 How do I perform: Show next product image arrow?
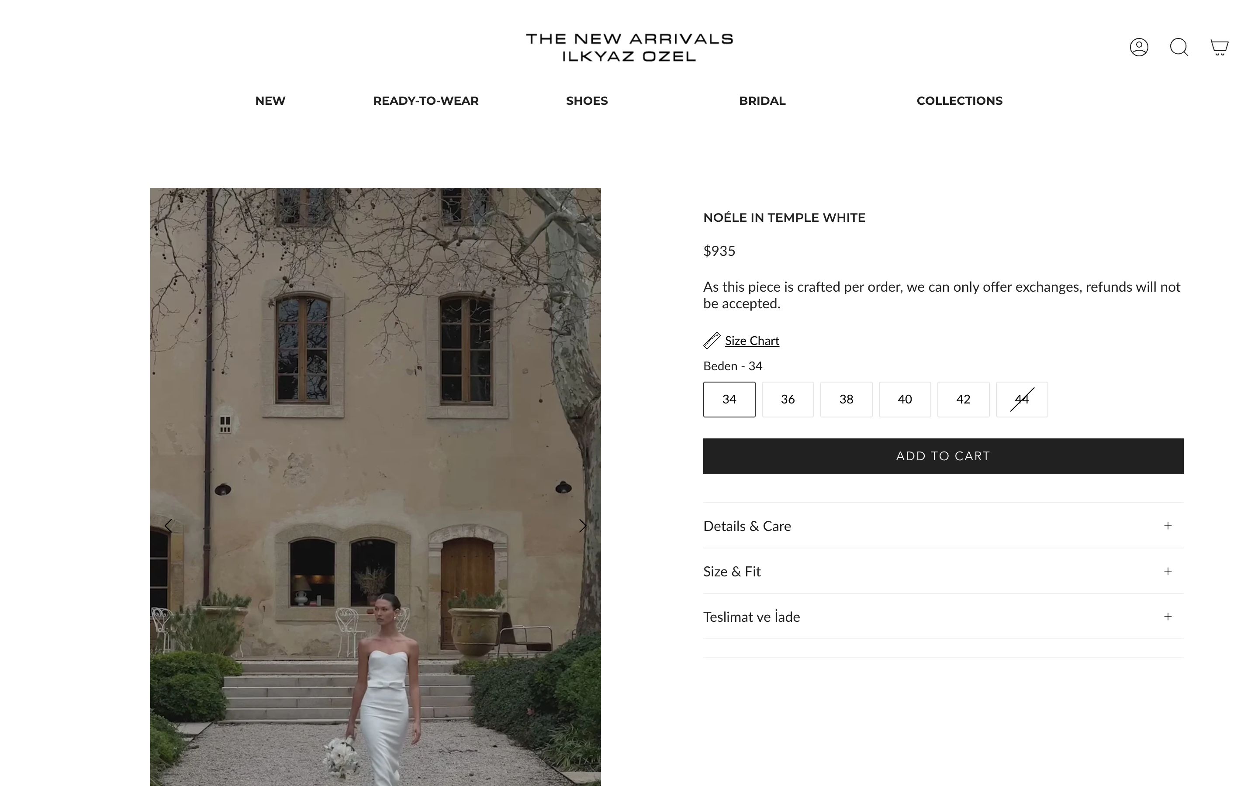[x=582, y=526]
